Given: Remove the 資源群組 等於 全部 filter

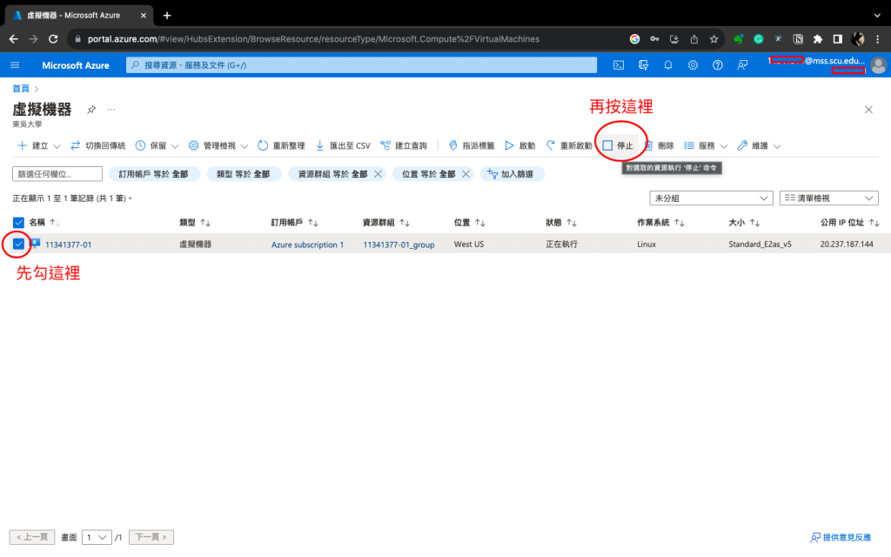Looking at the screenshot, I should pos(378,174).
